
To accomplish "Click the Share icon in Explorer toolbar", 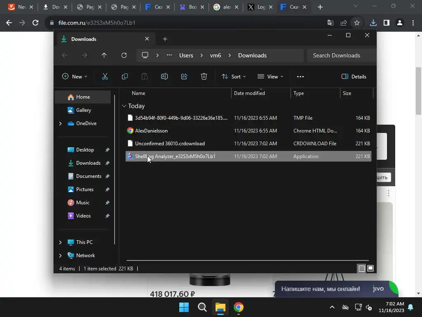I will click(184, 76).
